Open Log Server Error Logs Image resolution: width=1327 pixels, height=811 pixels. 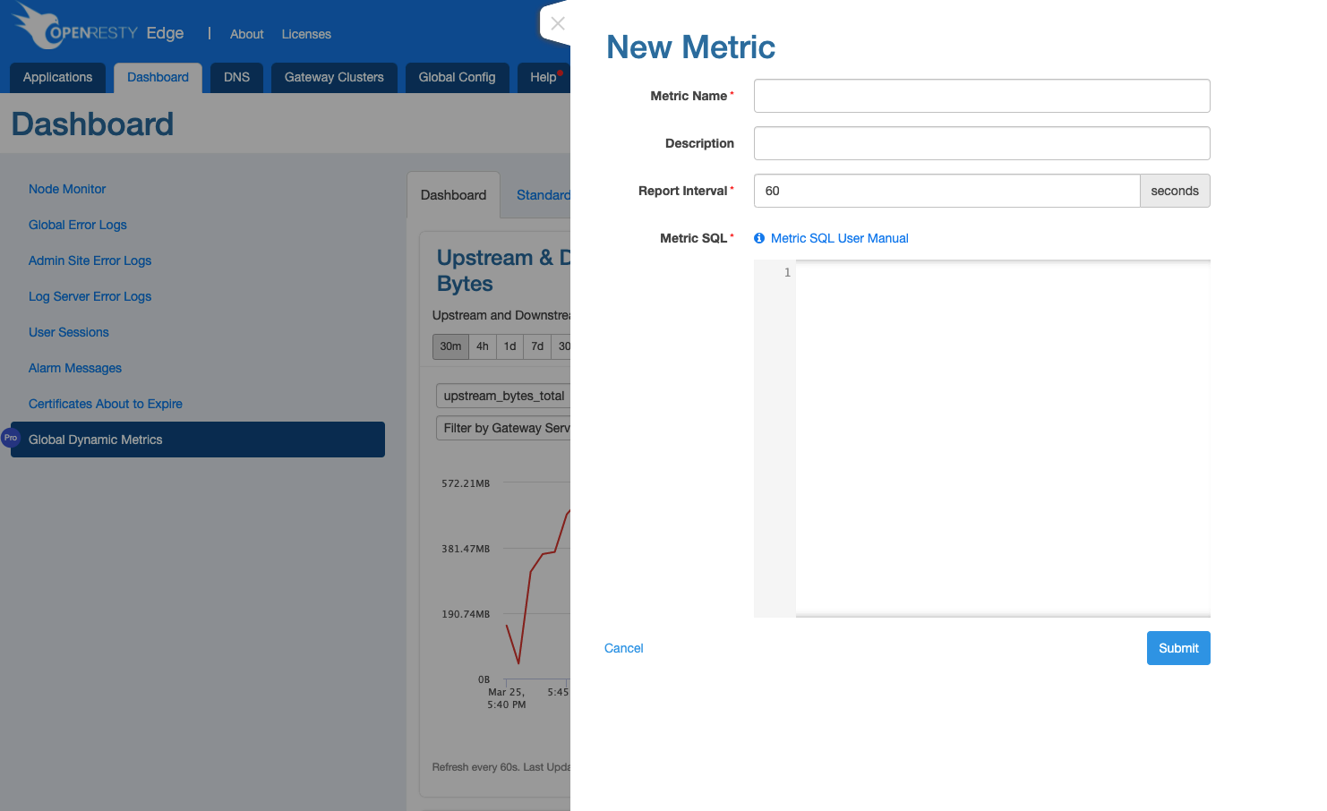tap(90, 296)
